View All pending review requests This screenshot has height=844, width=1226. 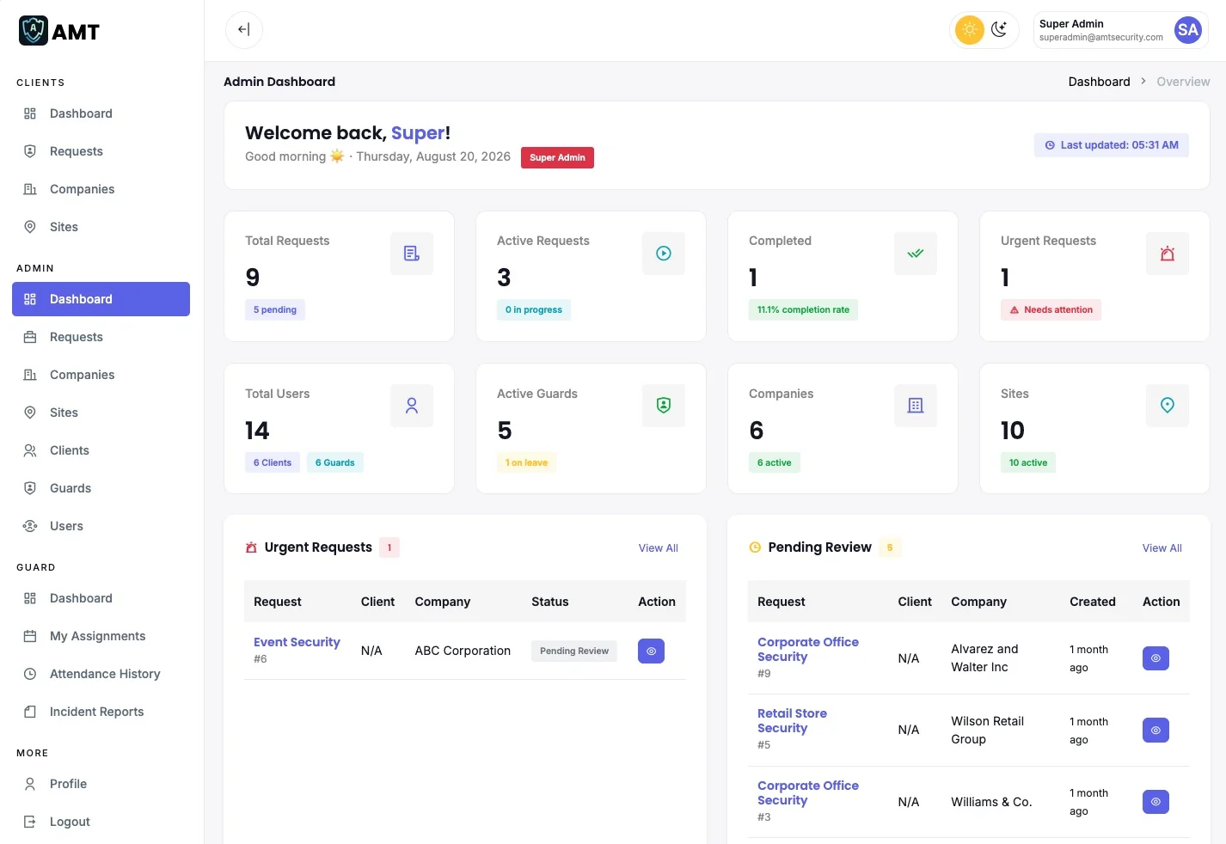(x=1162, y=548)
